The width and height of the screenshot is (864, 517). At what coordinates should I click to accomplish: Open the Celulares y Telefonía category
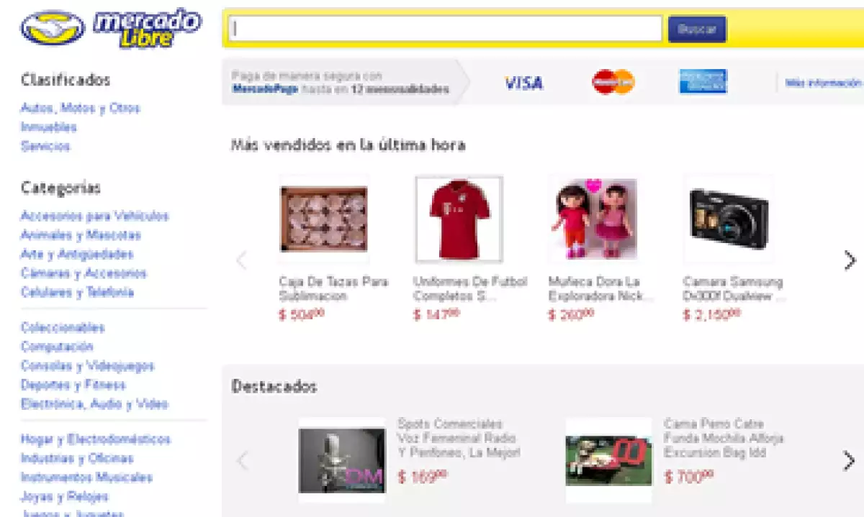pos(77,292)
